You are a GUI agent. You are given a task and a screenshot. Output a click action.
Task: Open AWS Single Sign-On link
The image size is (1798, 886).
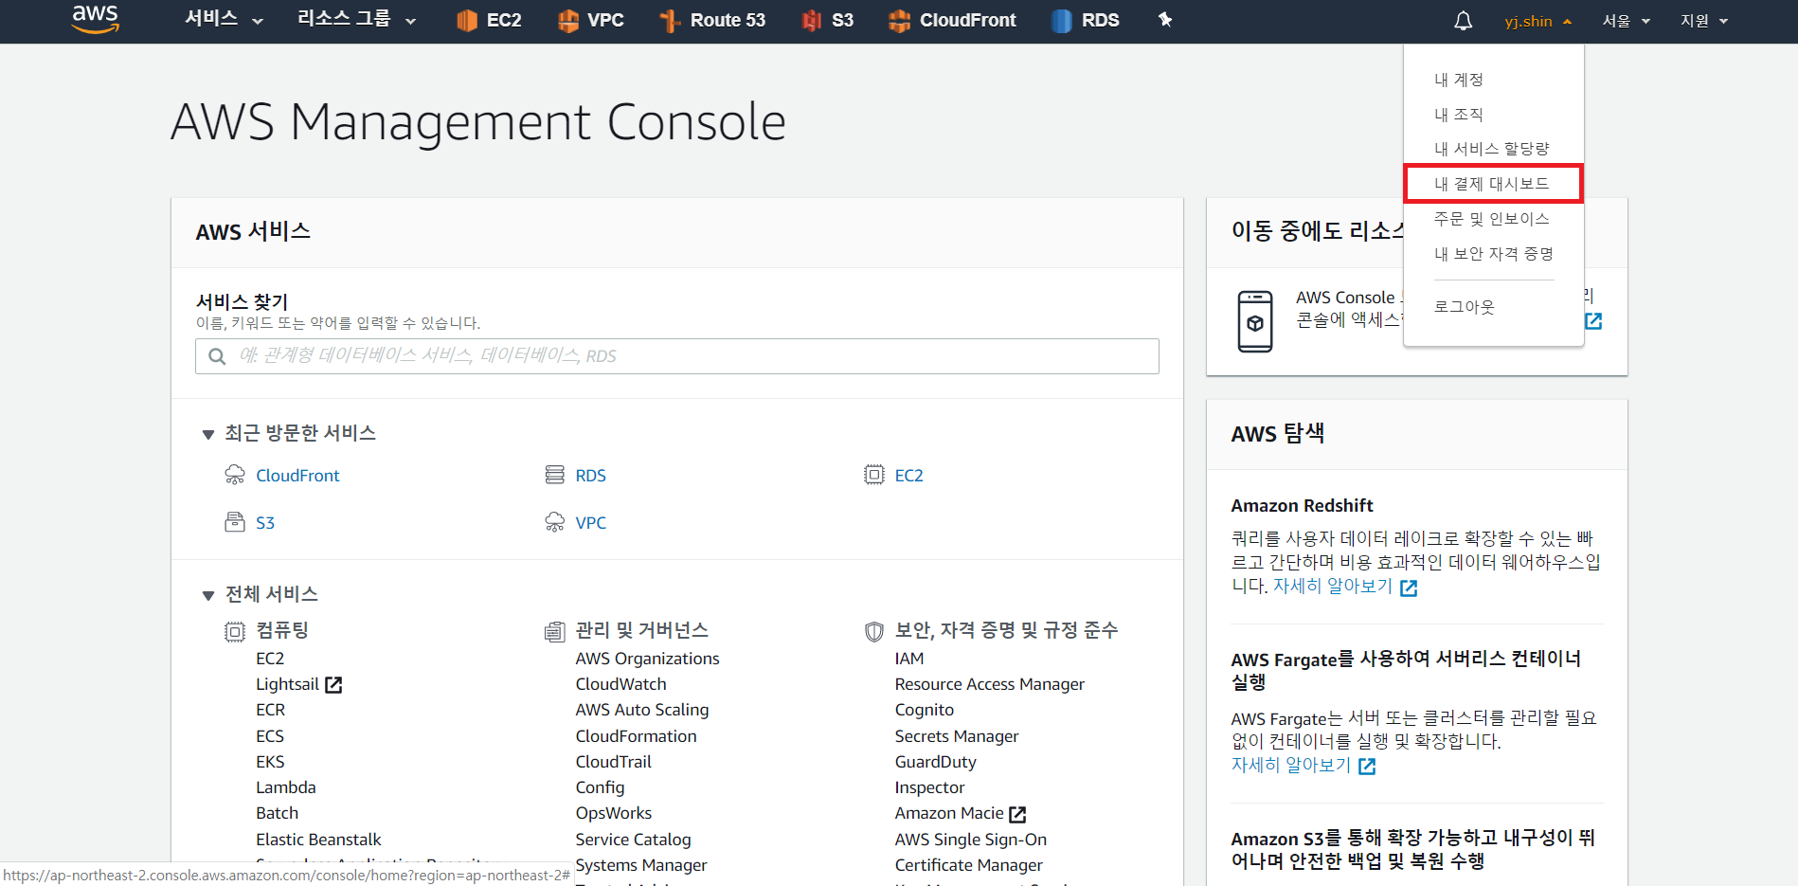(x=971, y=840)
